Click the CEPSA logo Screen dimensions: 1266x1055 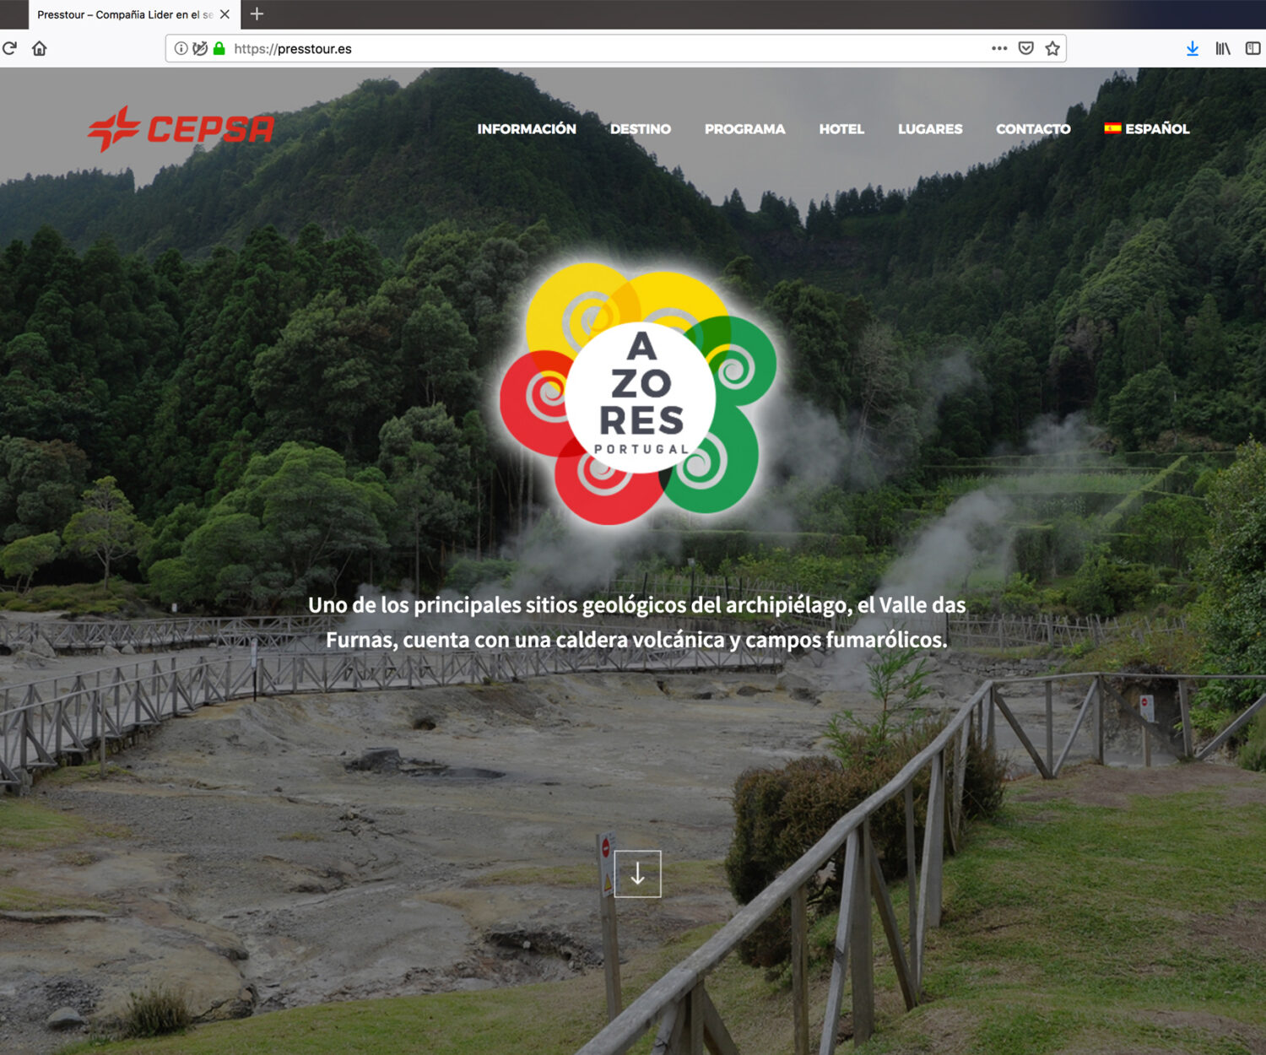[x=181, y=128]
